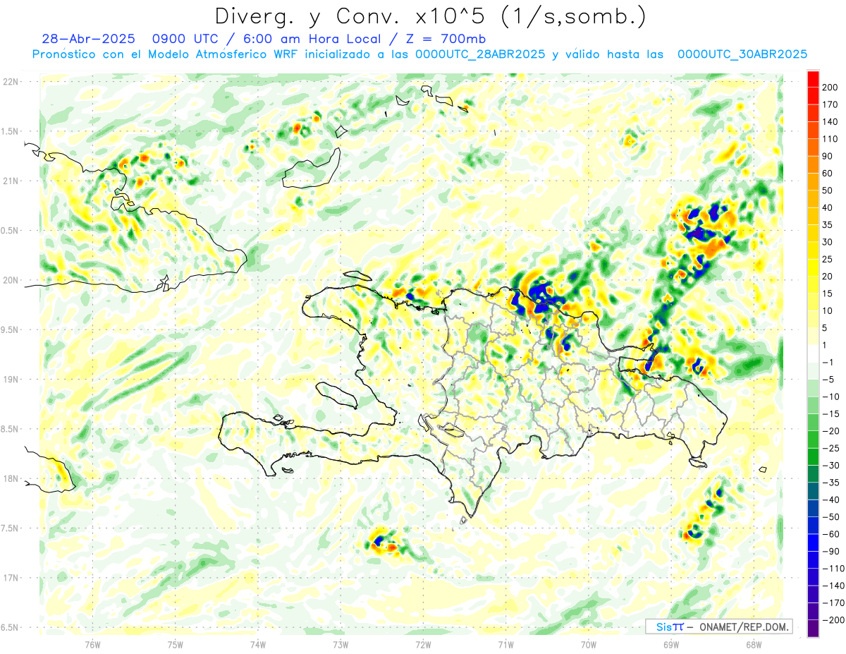846x654 pixels.
Task: Click the "74W" longitude label
Action: point(258,644)
